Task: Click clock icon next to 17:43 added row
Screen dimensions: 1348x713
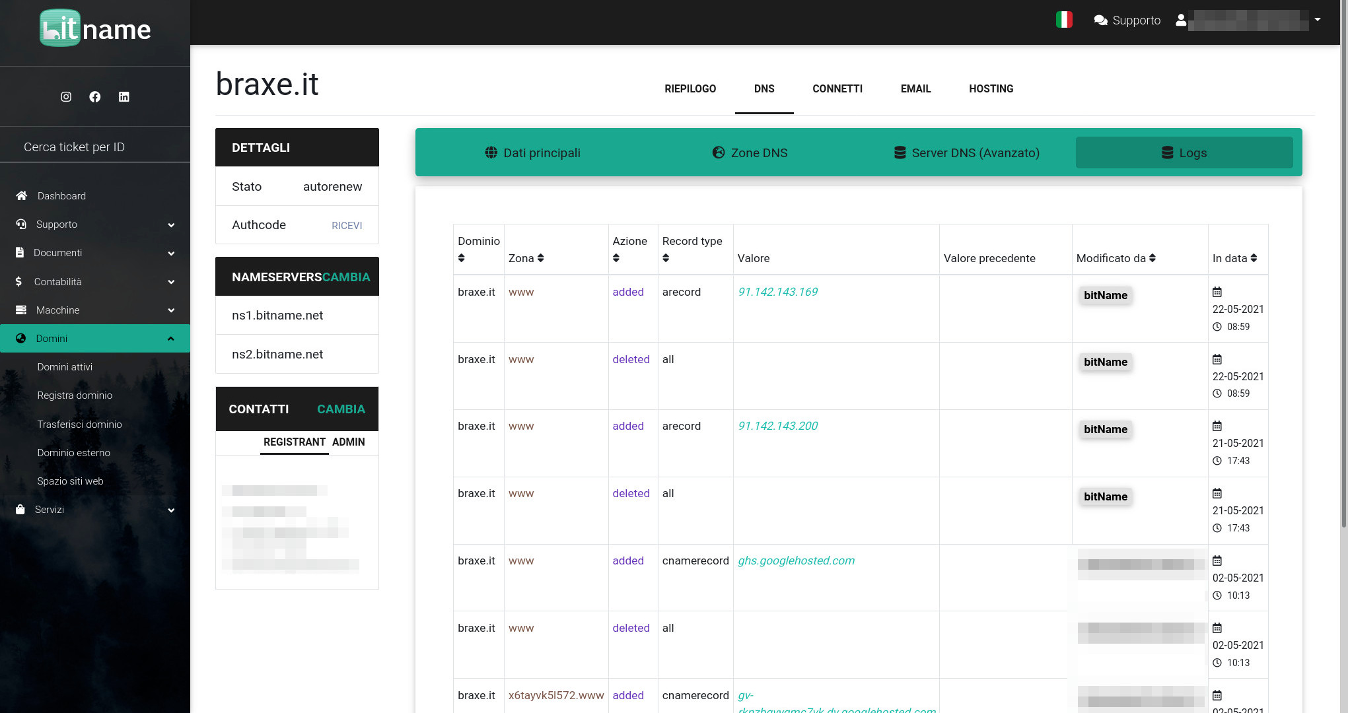Action: (1217, 461)
